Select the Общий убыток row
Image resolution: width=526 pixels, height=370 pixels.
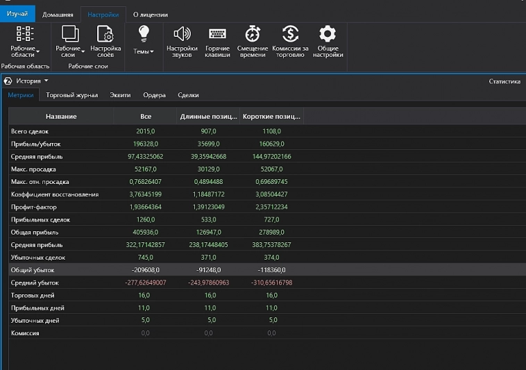pos(33,270)
